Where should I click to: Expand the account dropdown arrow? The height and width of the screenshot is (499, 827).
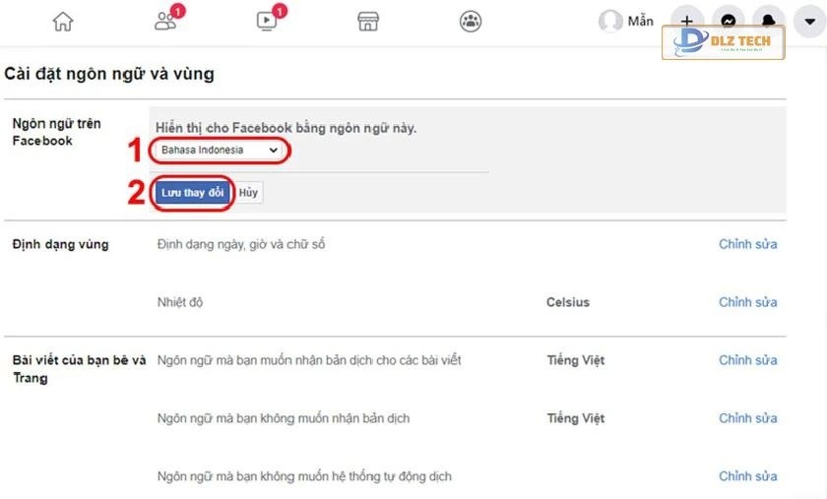pyautogui.click(x=807, y=21)
